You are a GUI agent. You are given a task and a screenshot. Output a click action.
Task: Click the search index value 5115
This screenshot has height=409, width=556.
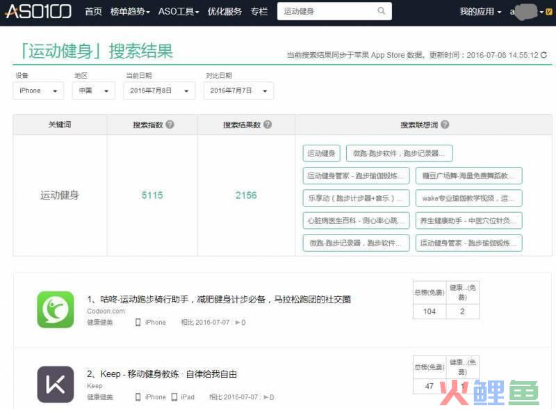click(152, 195)
